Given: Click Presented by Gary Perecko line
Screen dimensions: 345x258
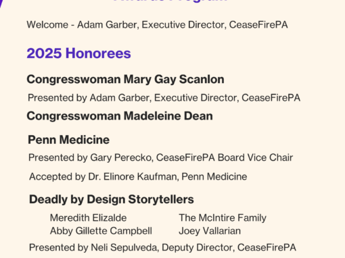Looking at the screenshot, I should [160, 157].
